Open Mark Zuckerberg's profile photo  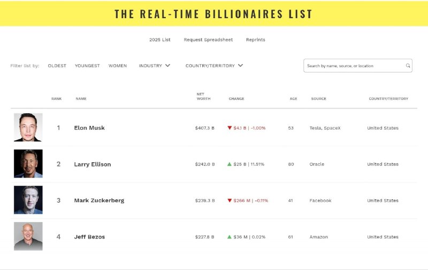28,200
